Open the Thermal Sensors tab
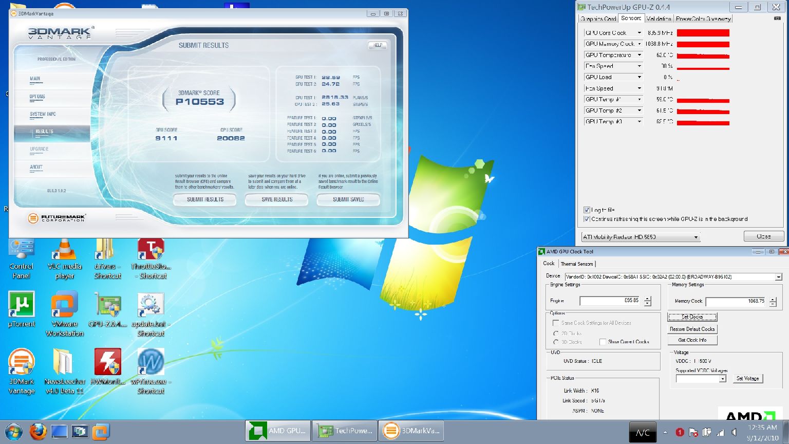Viewport: 789px width, 444px height. tap(577, 264)
